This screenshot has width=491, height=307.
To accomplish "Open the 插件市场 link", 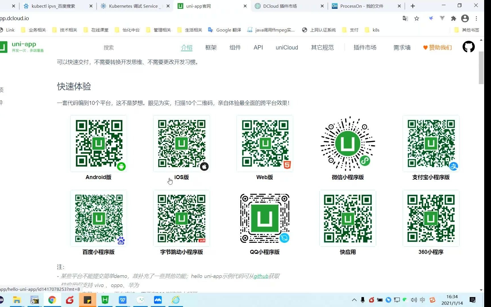I will (x=365, y=47).
